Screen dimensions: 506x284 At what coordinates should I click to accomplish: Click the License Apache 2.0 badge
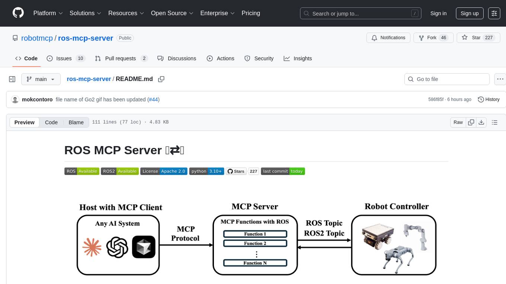point(164,171)
